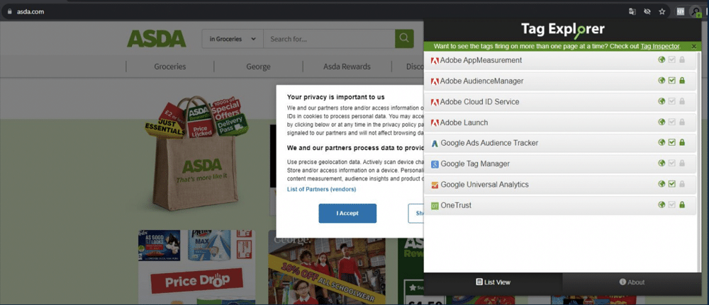Click green lock on Google Ads Audience Tracker
The image size is (709, 305).
pos(682,142)
